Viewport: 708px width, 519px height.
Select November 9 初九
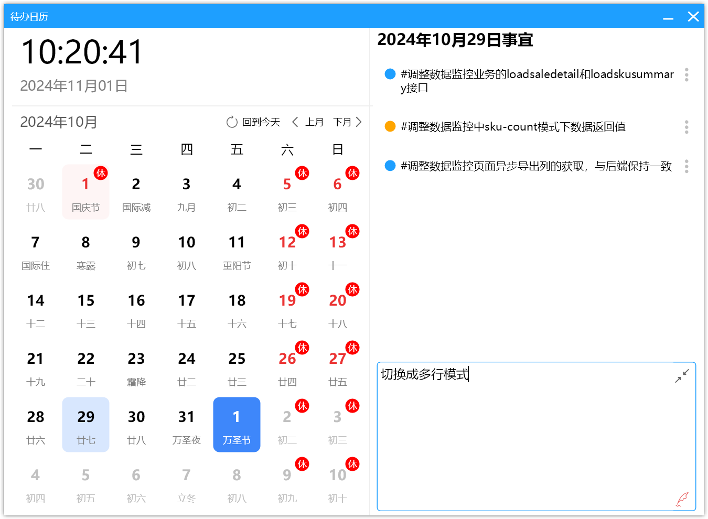click(287, 483)
